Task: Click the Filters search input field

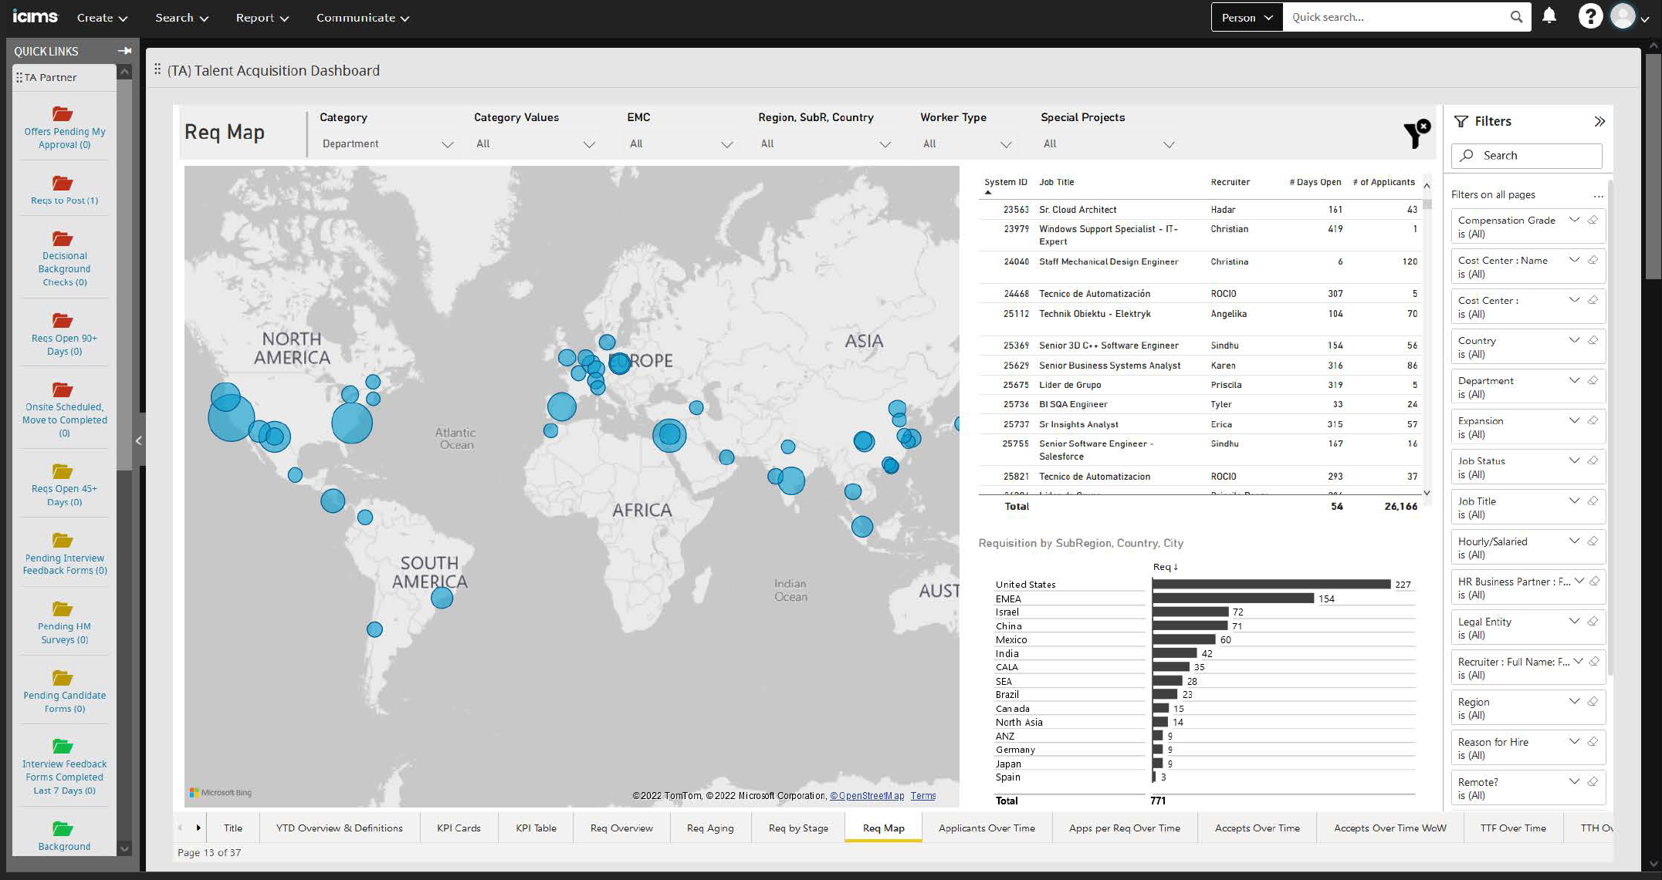Action: click(x=1526, y=155)
